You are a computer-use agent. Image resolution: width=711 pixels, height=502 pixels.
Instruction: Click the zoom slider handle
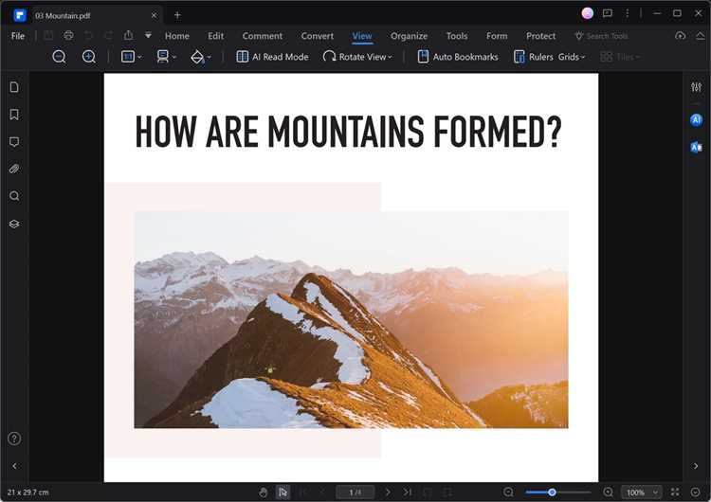tap(552, 492)
